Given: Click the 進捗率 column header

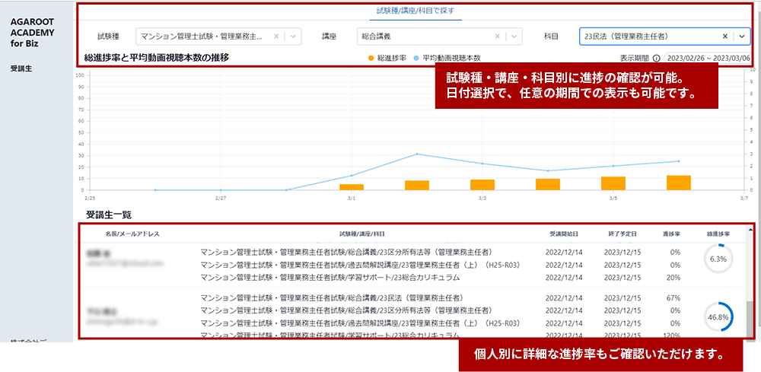Looking at the screenshot, I should coord(671,234).
